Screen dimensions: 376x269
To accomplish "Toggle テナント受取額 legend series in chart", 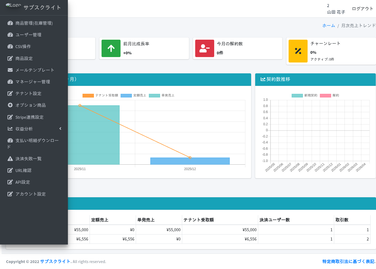I will point(100,95).
